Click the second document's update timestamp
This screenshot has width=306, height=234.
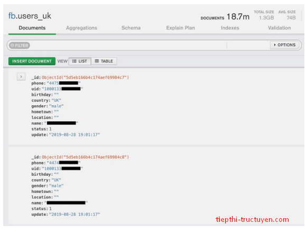(x=75, y=214)
